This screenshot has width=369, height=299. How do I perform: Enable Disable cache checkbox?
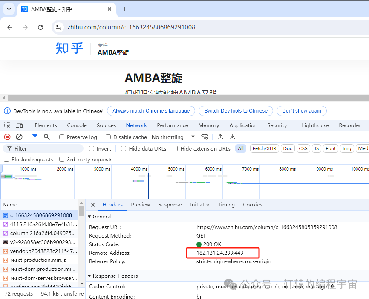pyautogui.click(x=108, y=137)
